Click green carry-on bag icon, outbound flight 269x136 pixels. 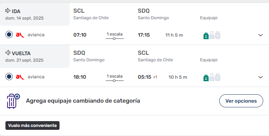pyautogui.click(x=206, y=36)
